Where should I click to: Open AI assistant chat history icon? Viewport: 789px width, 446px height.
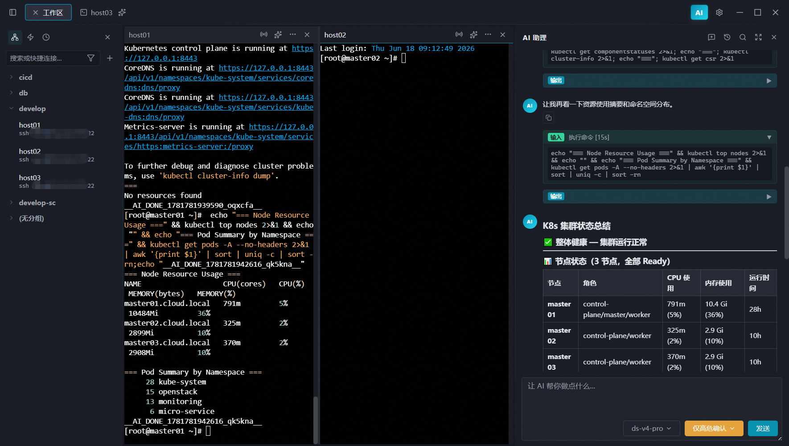pyautogui.click(x=727, y=37)
